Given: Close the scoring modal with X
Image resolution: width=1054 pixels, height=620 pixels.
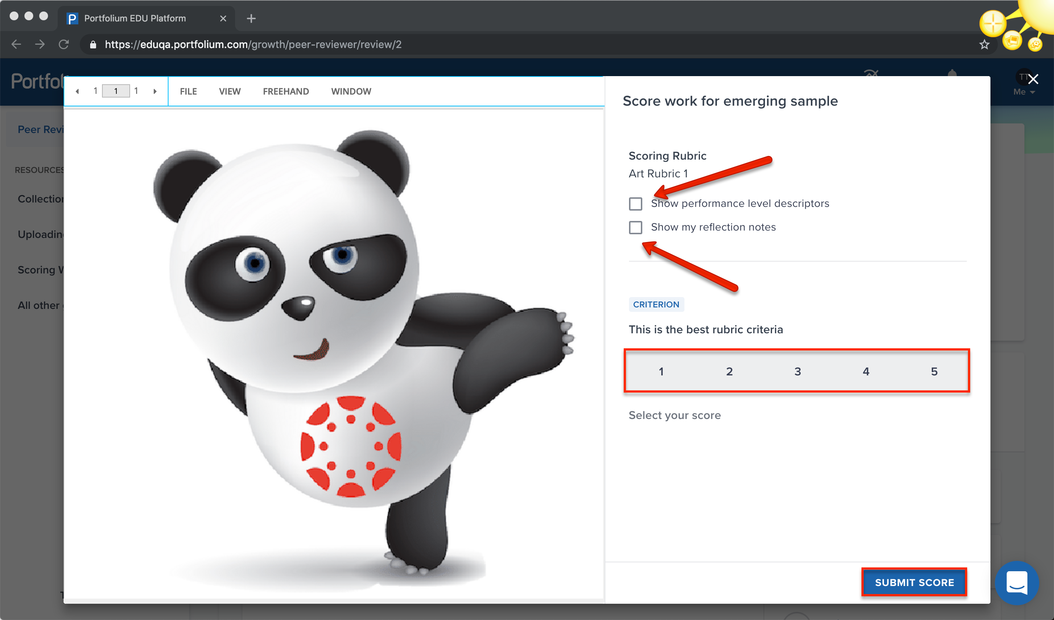Looking at the screenshot, I should tap(1033, 79).
